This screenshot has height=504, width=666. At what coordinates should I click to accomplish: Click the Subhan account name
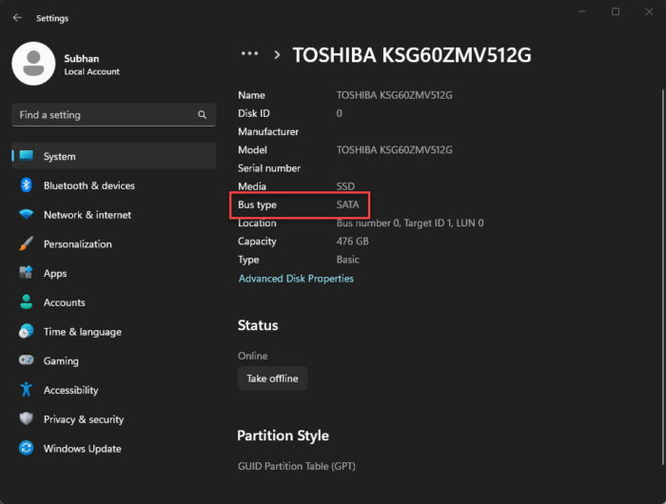pyautogui.click(x=82, y=59)
